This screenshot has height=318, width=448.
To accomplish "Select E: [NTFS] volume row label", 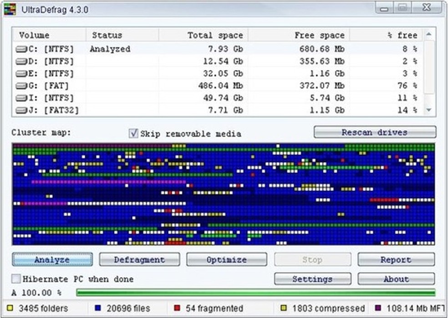I will coord(51,74).
